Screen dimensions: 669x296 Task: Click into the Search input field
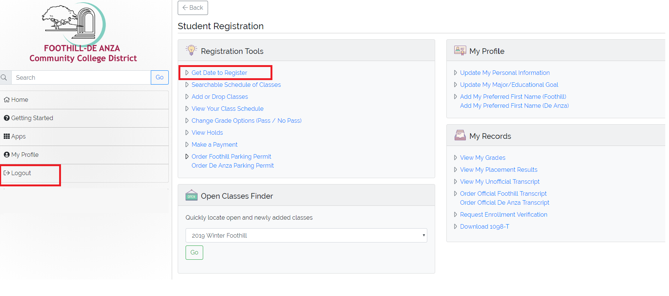point(81,77)
